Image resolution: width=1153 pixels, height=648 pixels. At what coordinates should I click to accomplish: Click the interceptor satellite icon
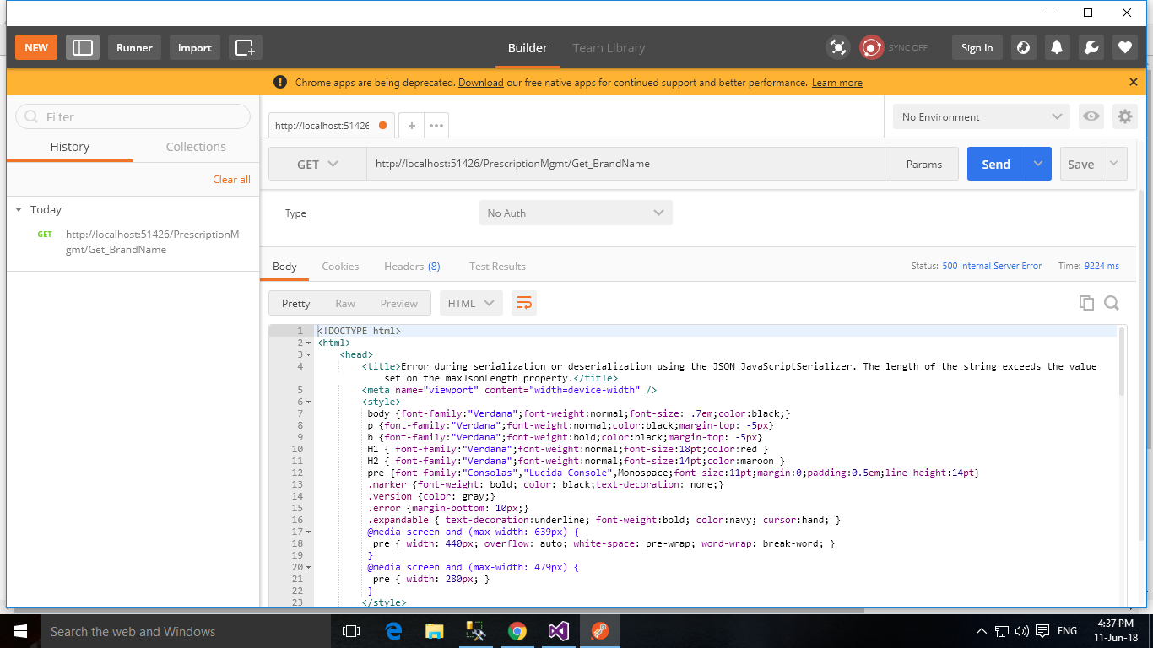tap(838, 47)
